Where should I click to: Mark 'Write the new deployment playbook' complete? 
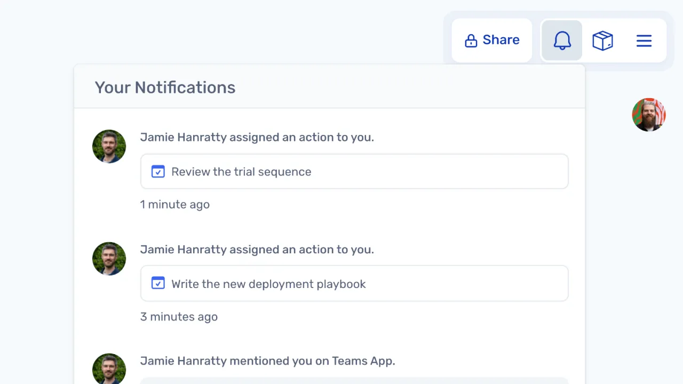coord(158,283)
